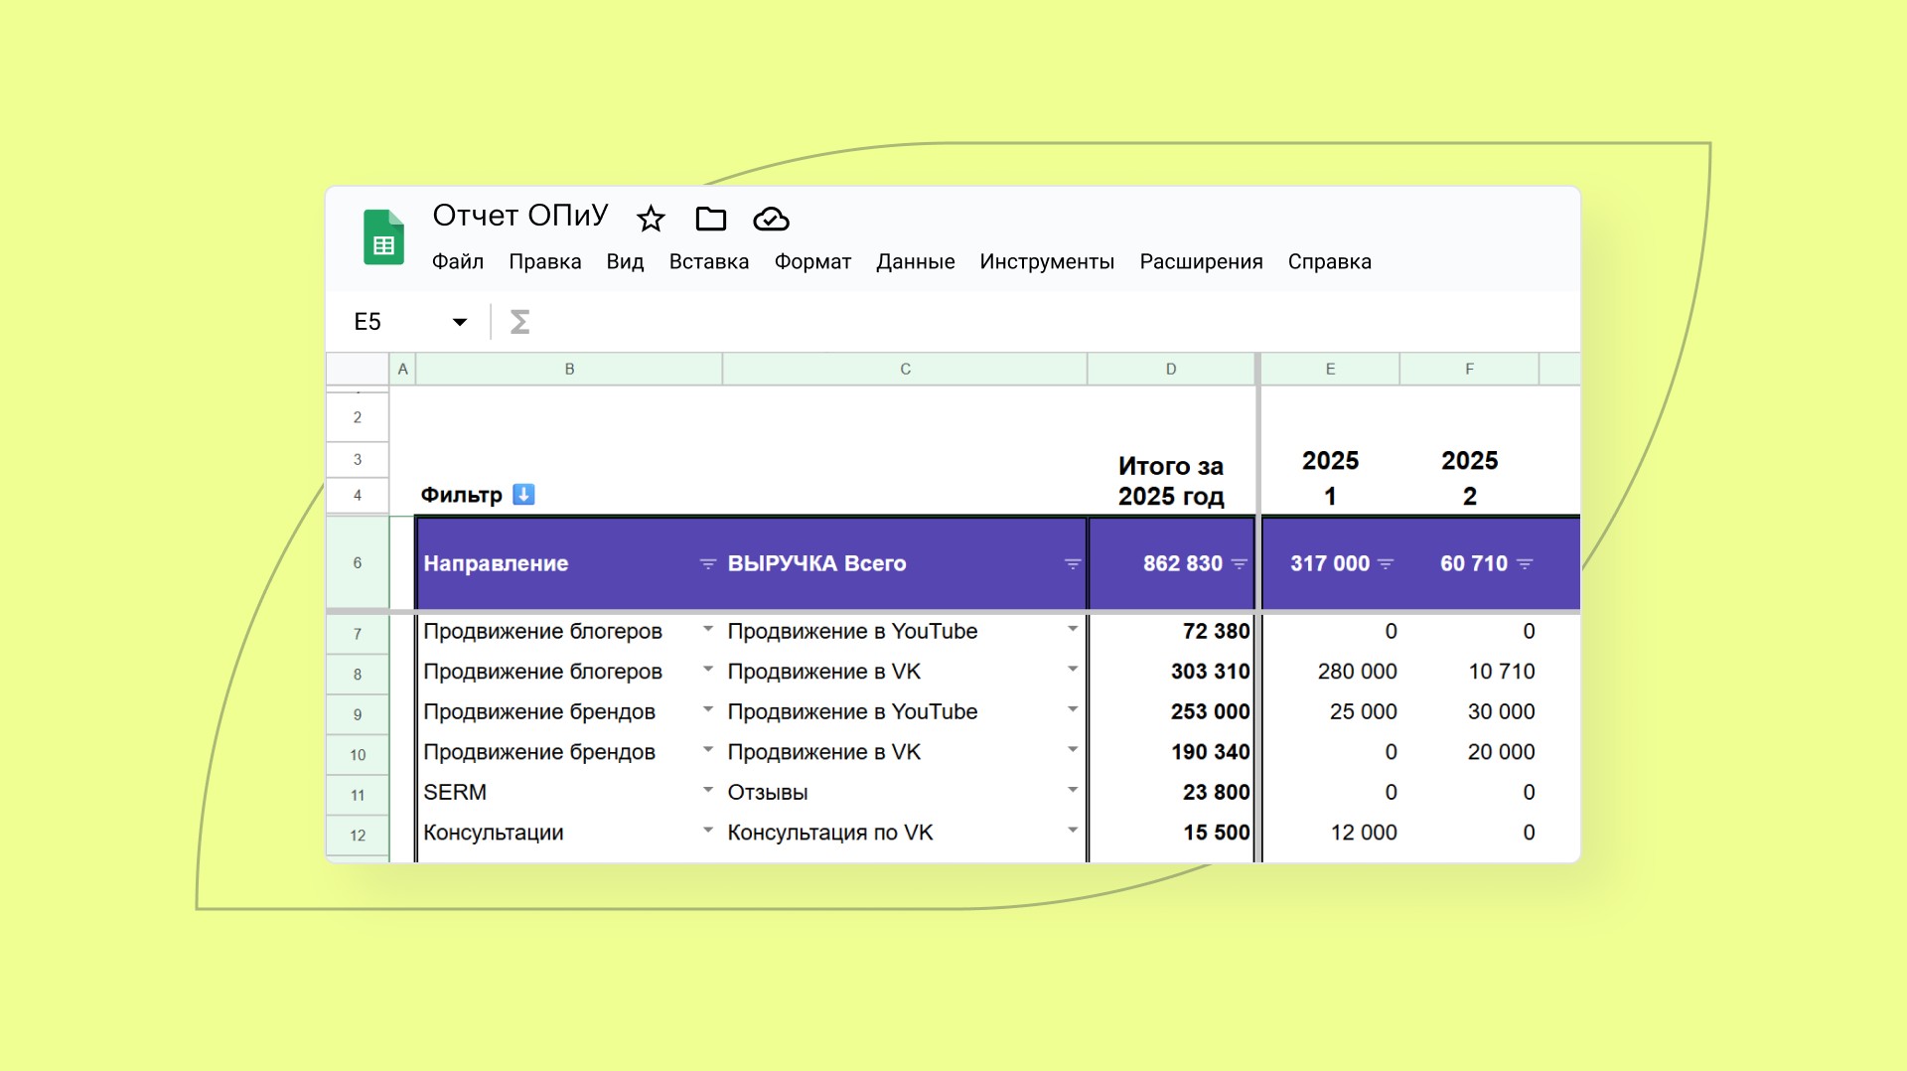Select column E header
Screen dimensions: 1907x1071
tap(1330, 369)
